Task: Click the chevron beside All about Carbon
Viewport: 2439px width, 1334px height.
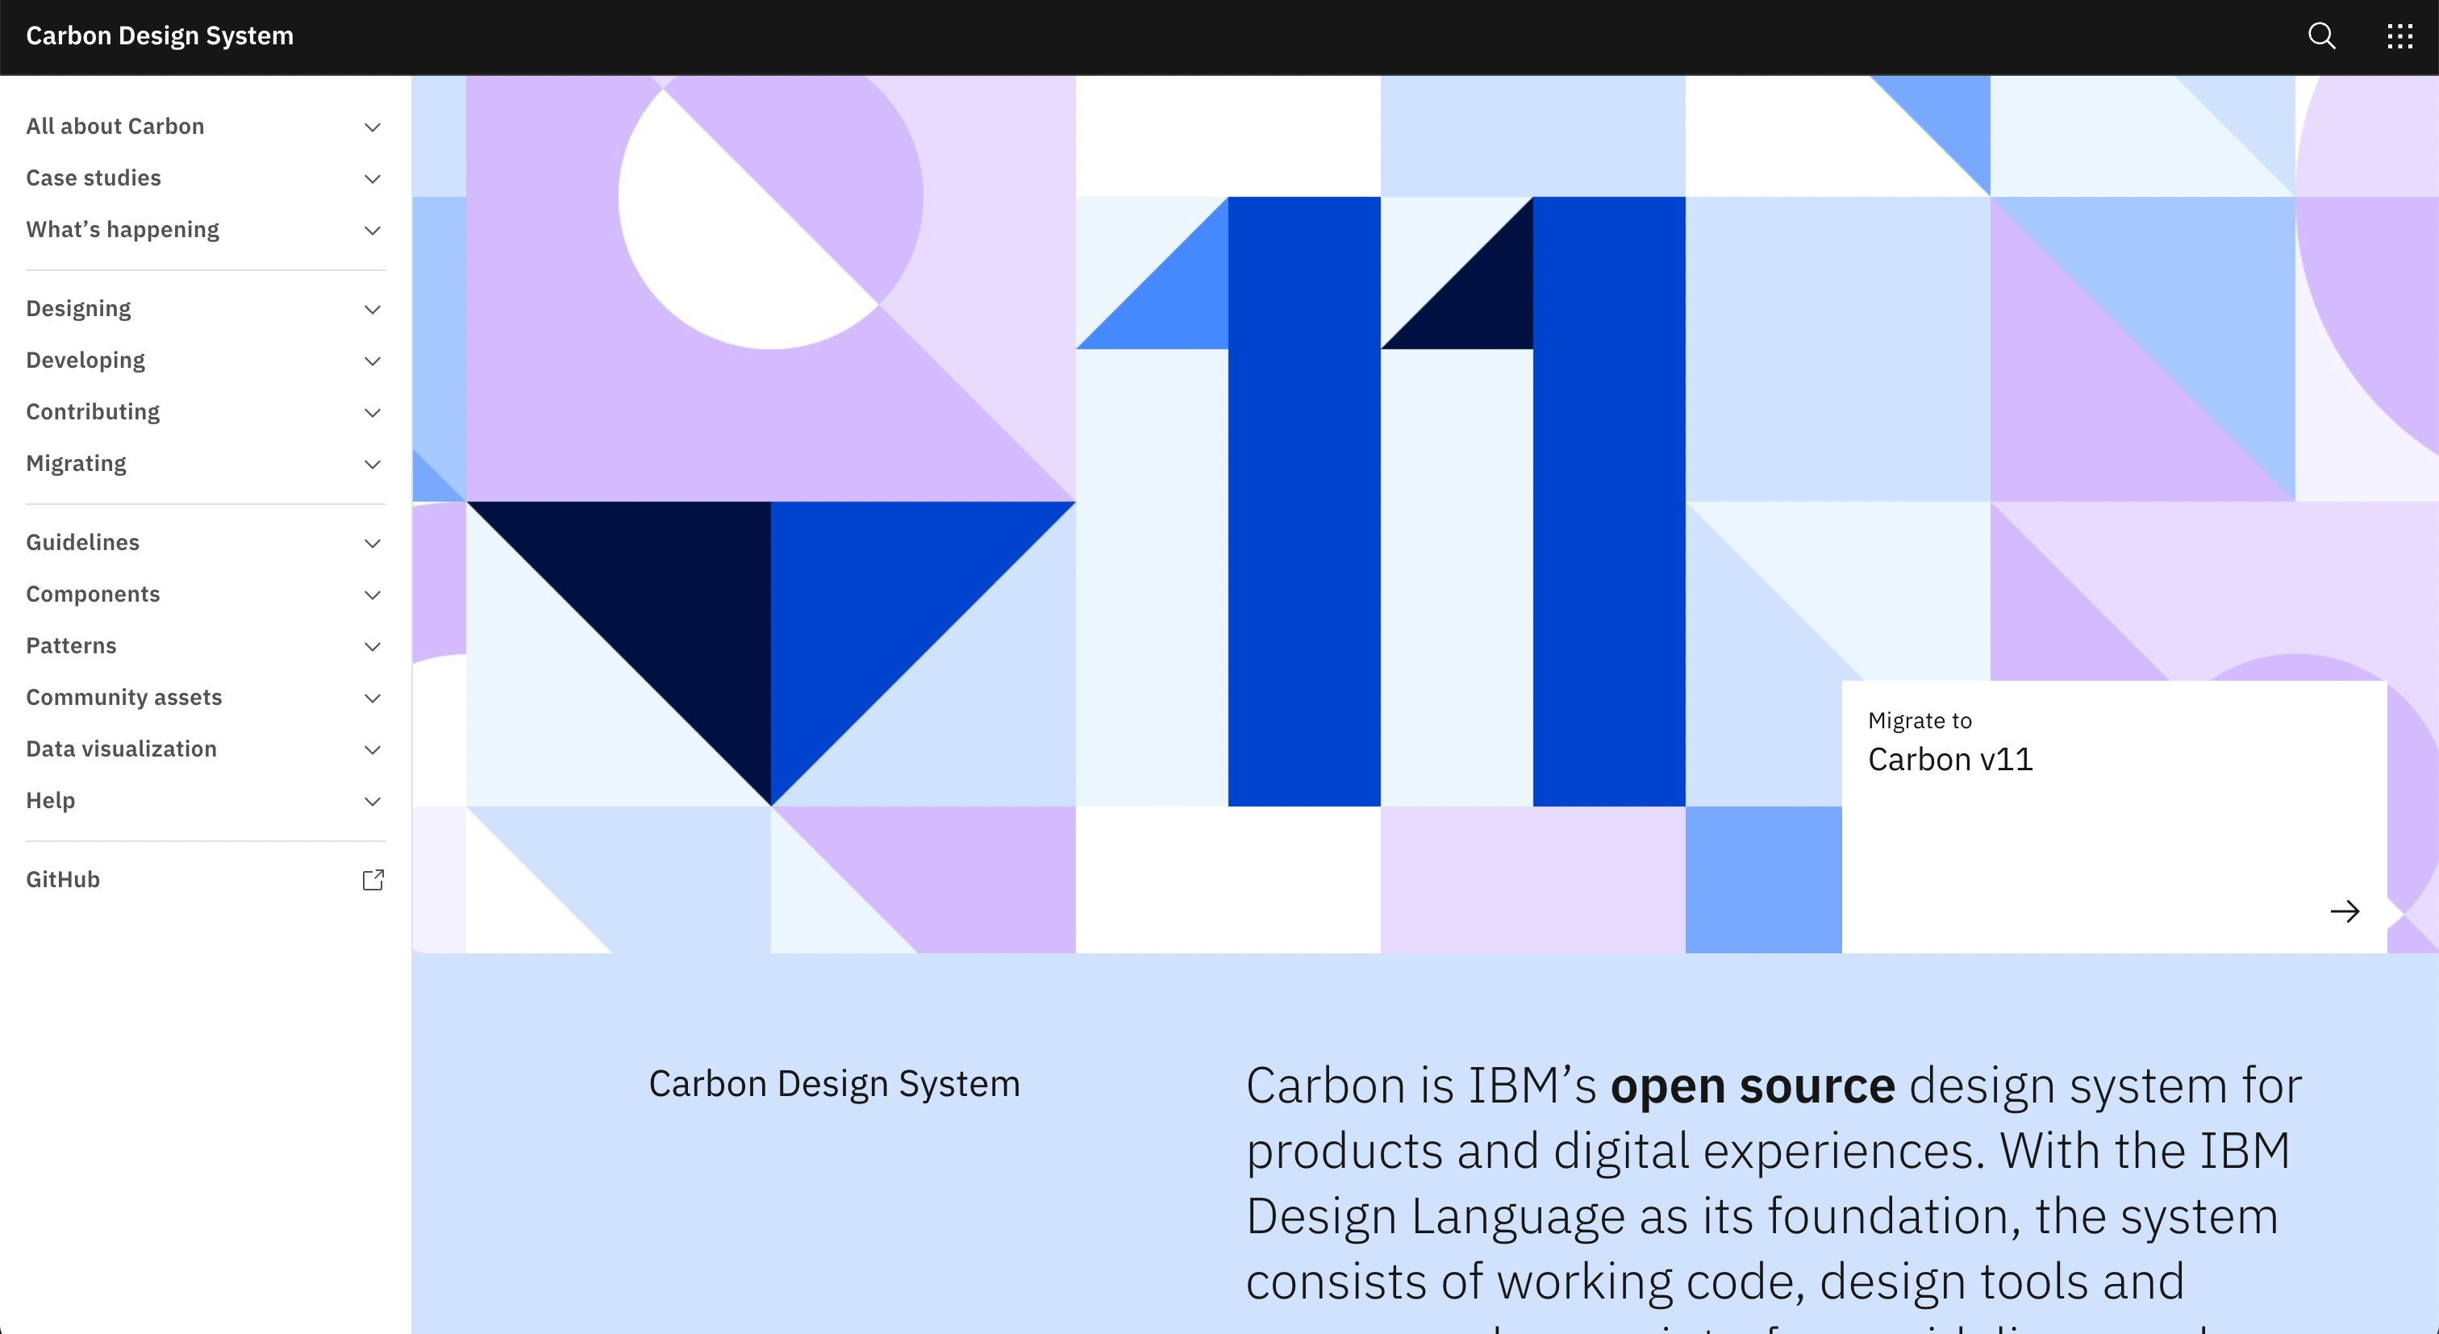Action: click(x=373, y=127)
